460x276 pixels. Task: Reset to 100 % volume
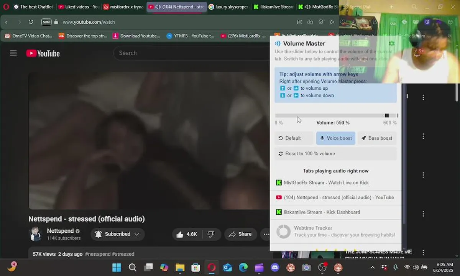click(336, 154)
